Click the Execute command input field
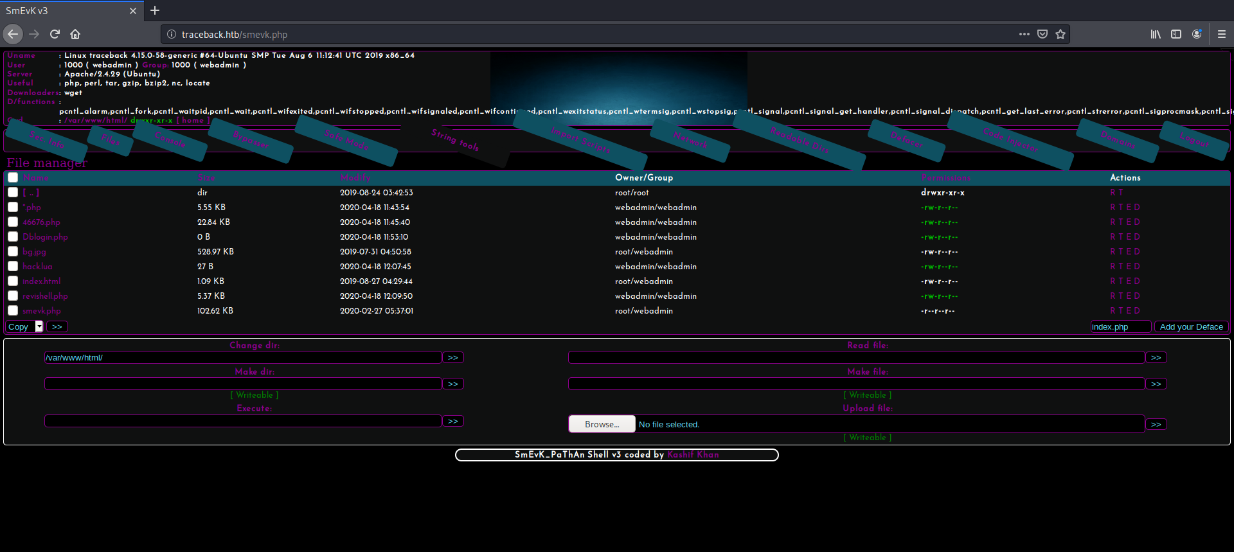The height and width of the screenshot is (552, 1234). (243, 421)
